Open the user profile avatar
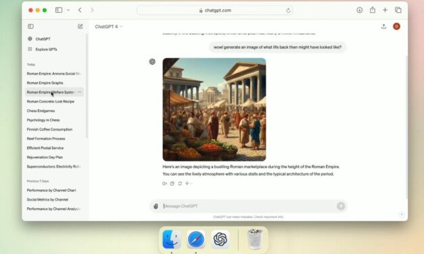 (x=397, y=26)
